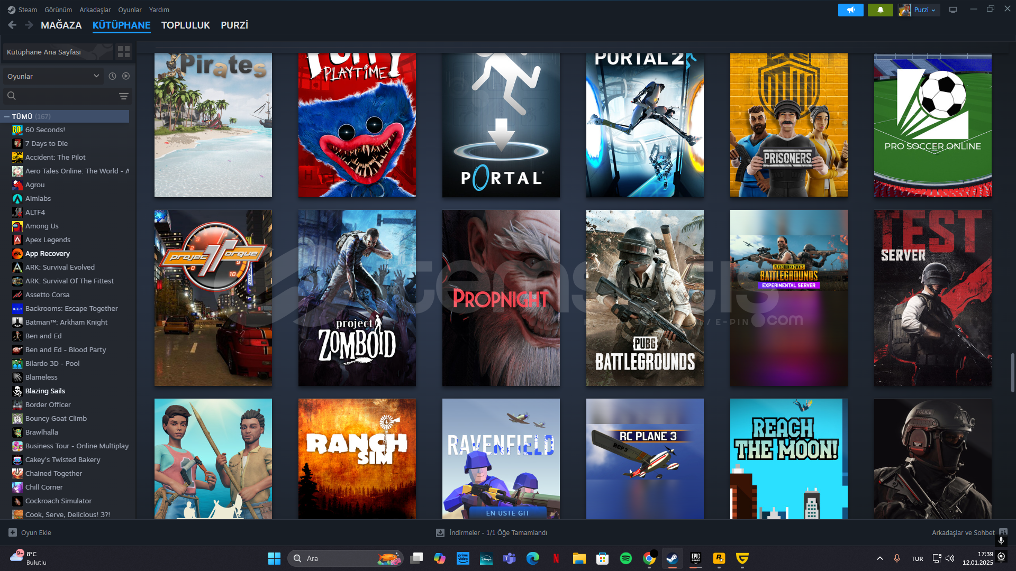Select Brawlhalla in game list
1016x571 pixels.
click(x=42, y=432)
